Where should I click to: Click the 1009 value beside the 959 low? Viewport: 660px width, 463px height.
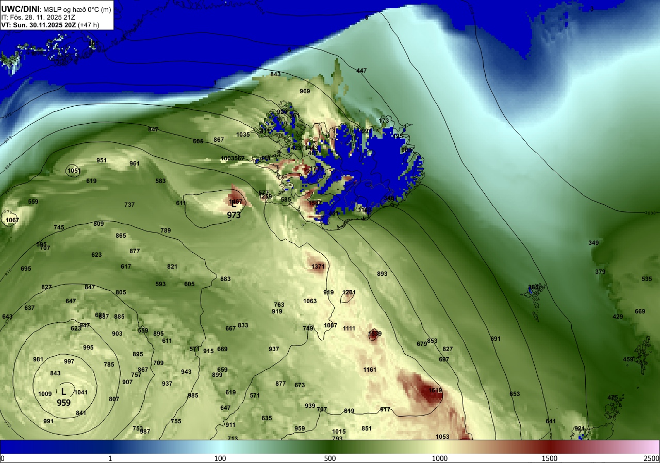click(x=45, y=394)
